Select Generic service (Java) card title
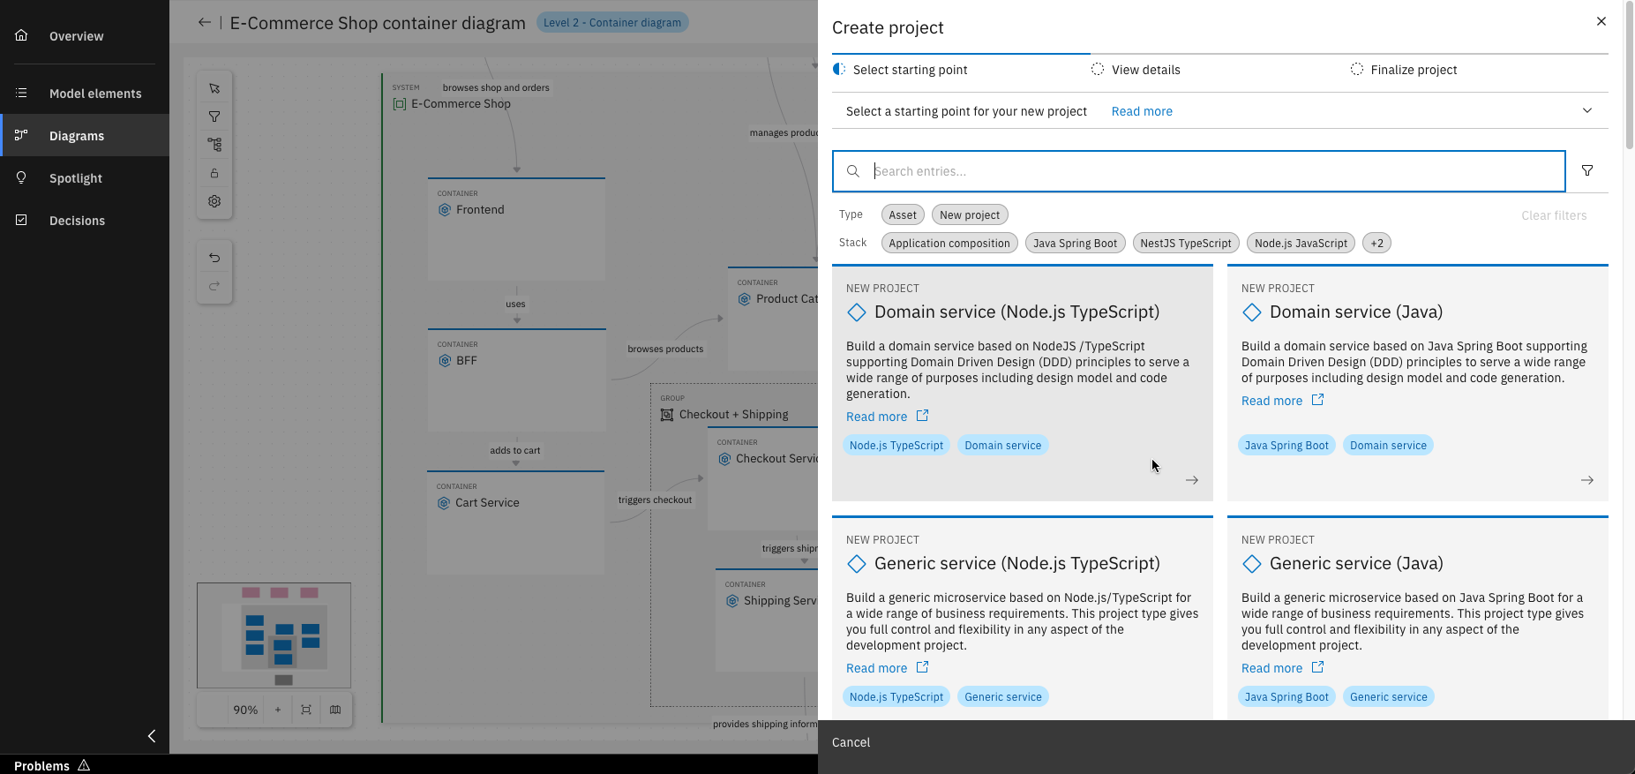 pos(1356,563)
